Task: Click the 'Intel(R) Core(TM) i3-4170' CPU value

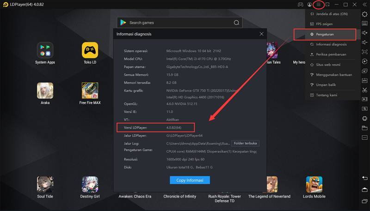Action: click(198, 59)
